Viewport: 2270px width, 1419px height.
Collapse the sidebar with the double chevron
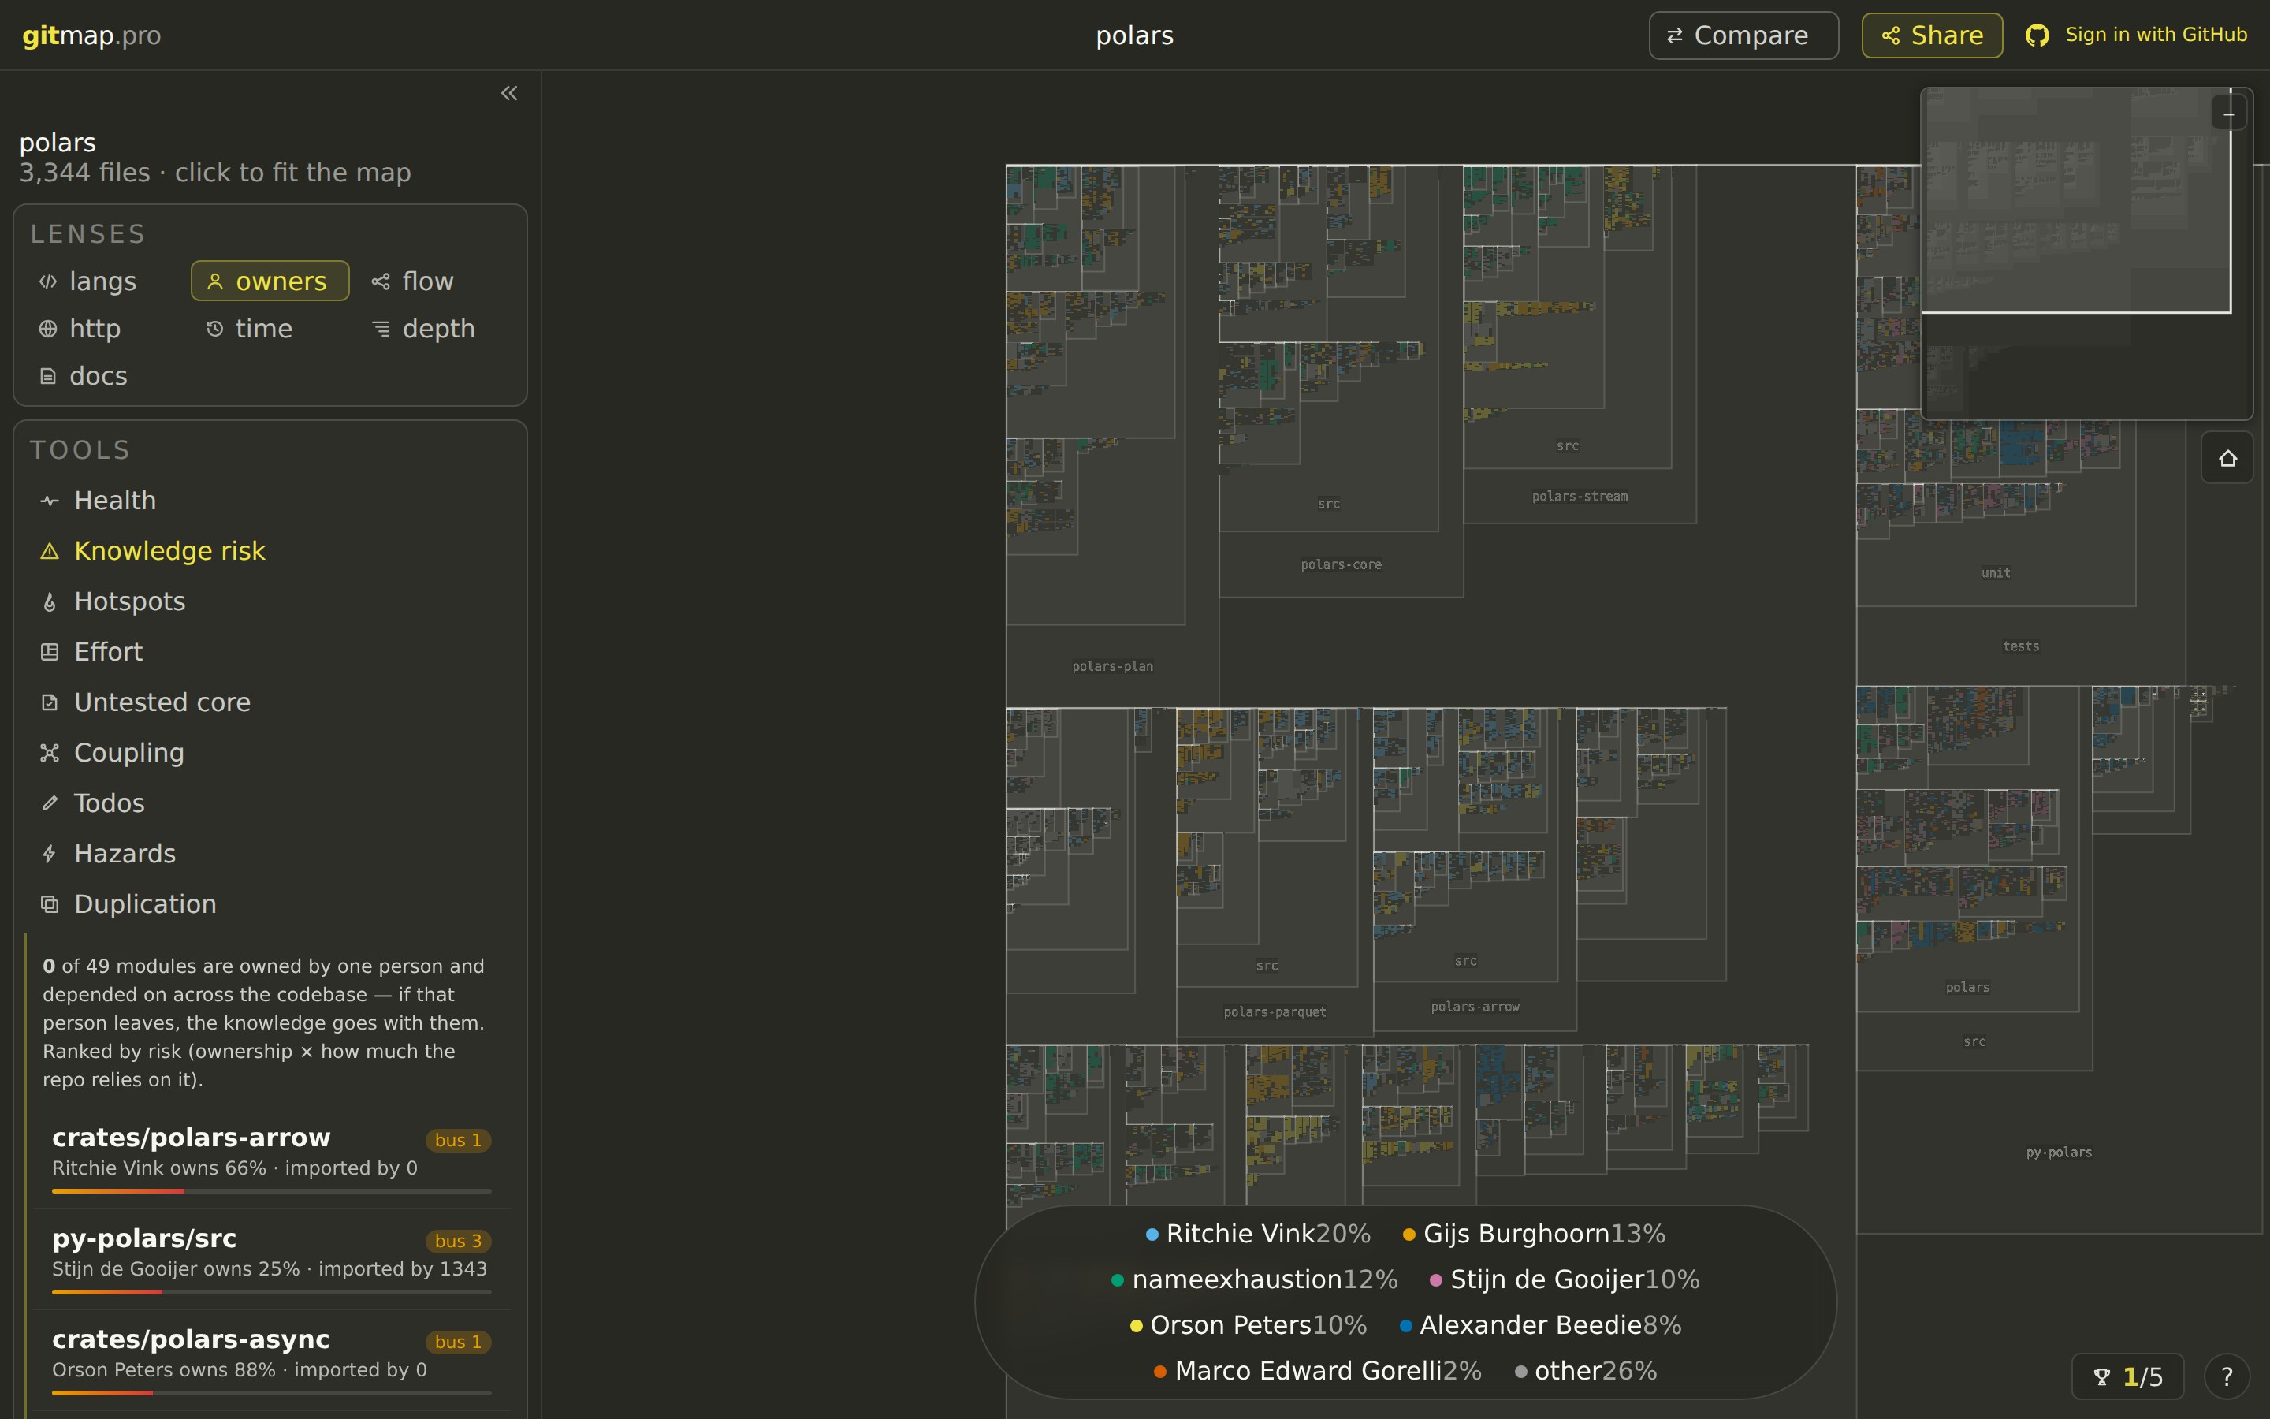509,93
